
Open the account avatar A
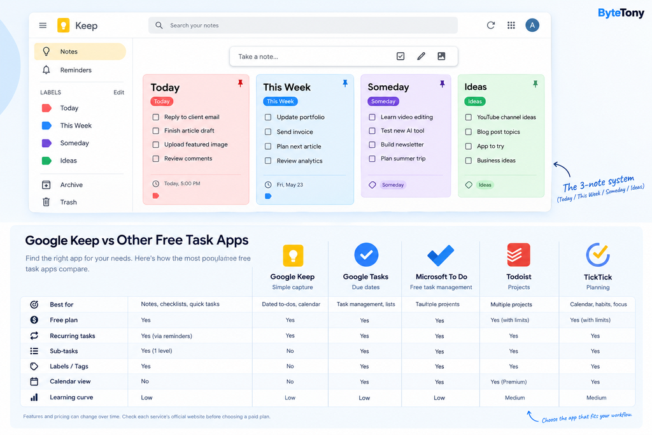(x=532, y=25)
